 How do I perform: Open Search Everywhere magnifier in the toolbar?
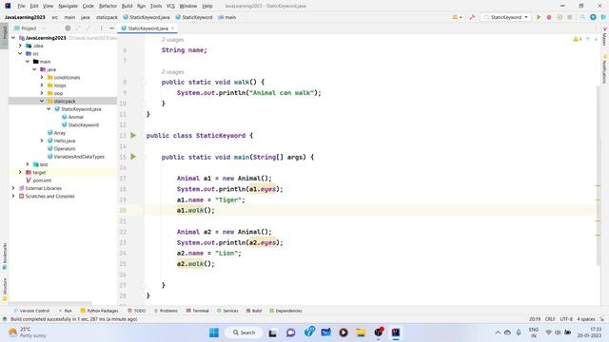(x=582, y=17)
